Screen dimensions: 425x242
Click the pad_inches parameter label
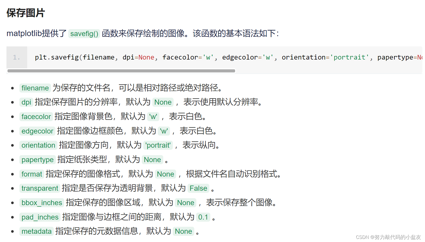pyautogui.click(x=40, y=217)
